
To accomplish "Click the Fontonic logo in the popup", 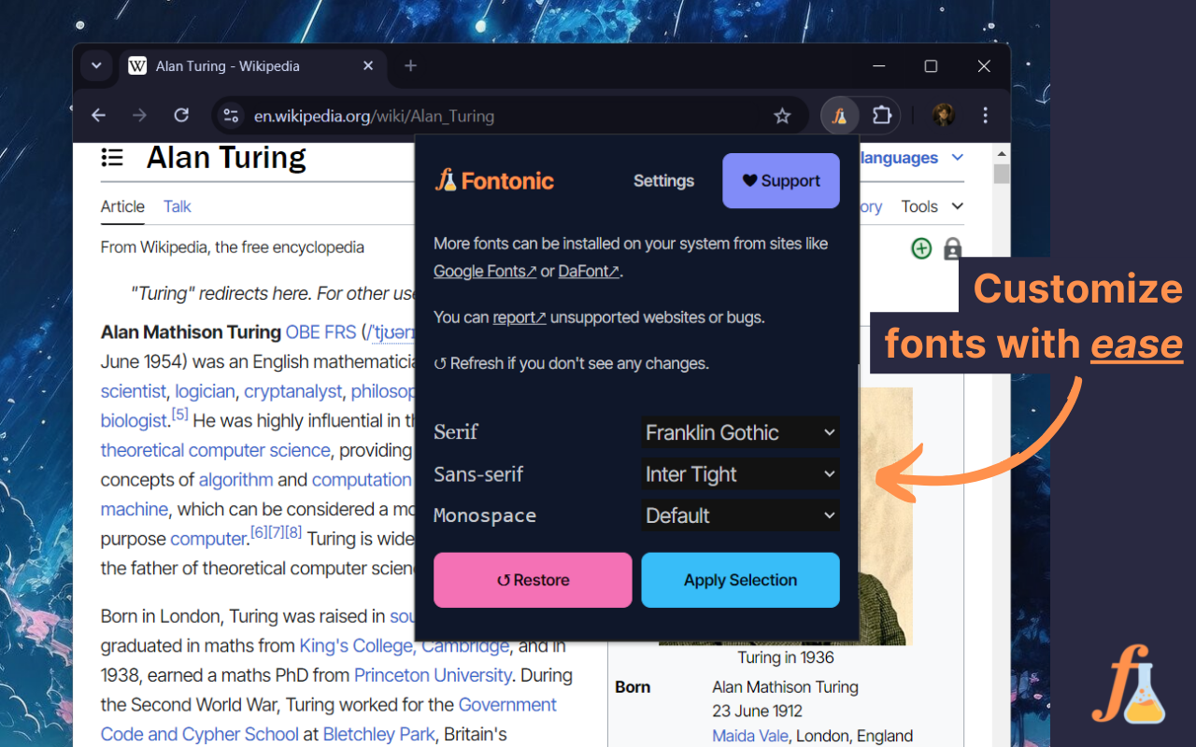I will click(494, 180).
